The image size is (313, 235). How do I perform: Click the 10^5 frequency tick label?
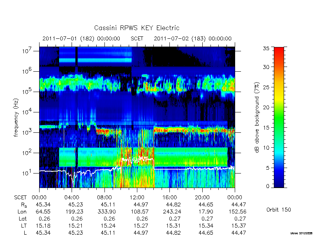pos(27,91)
